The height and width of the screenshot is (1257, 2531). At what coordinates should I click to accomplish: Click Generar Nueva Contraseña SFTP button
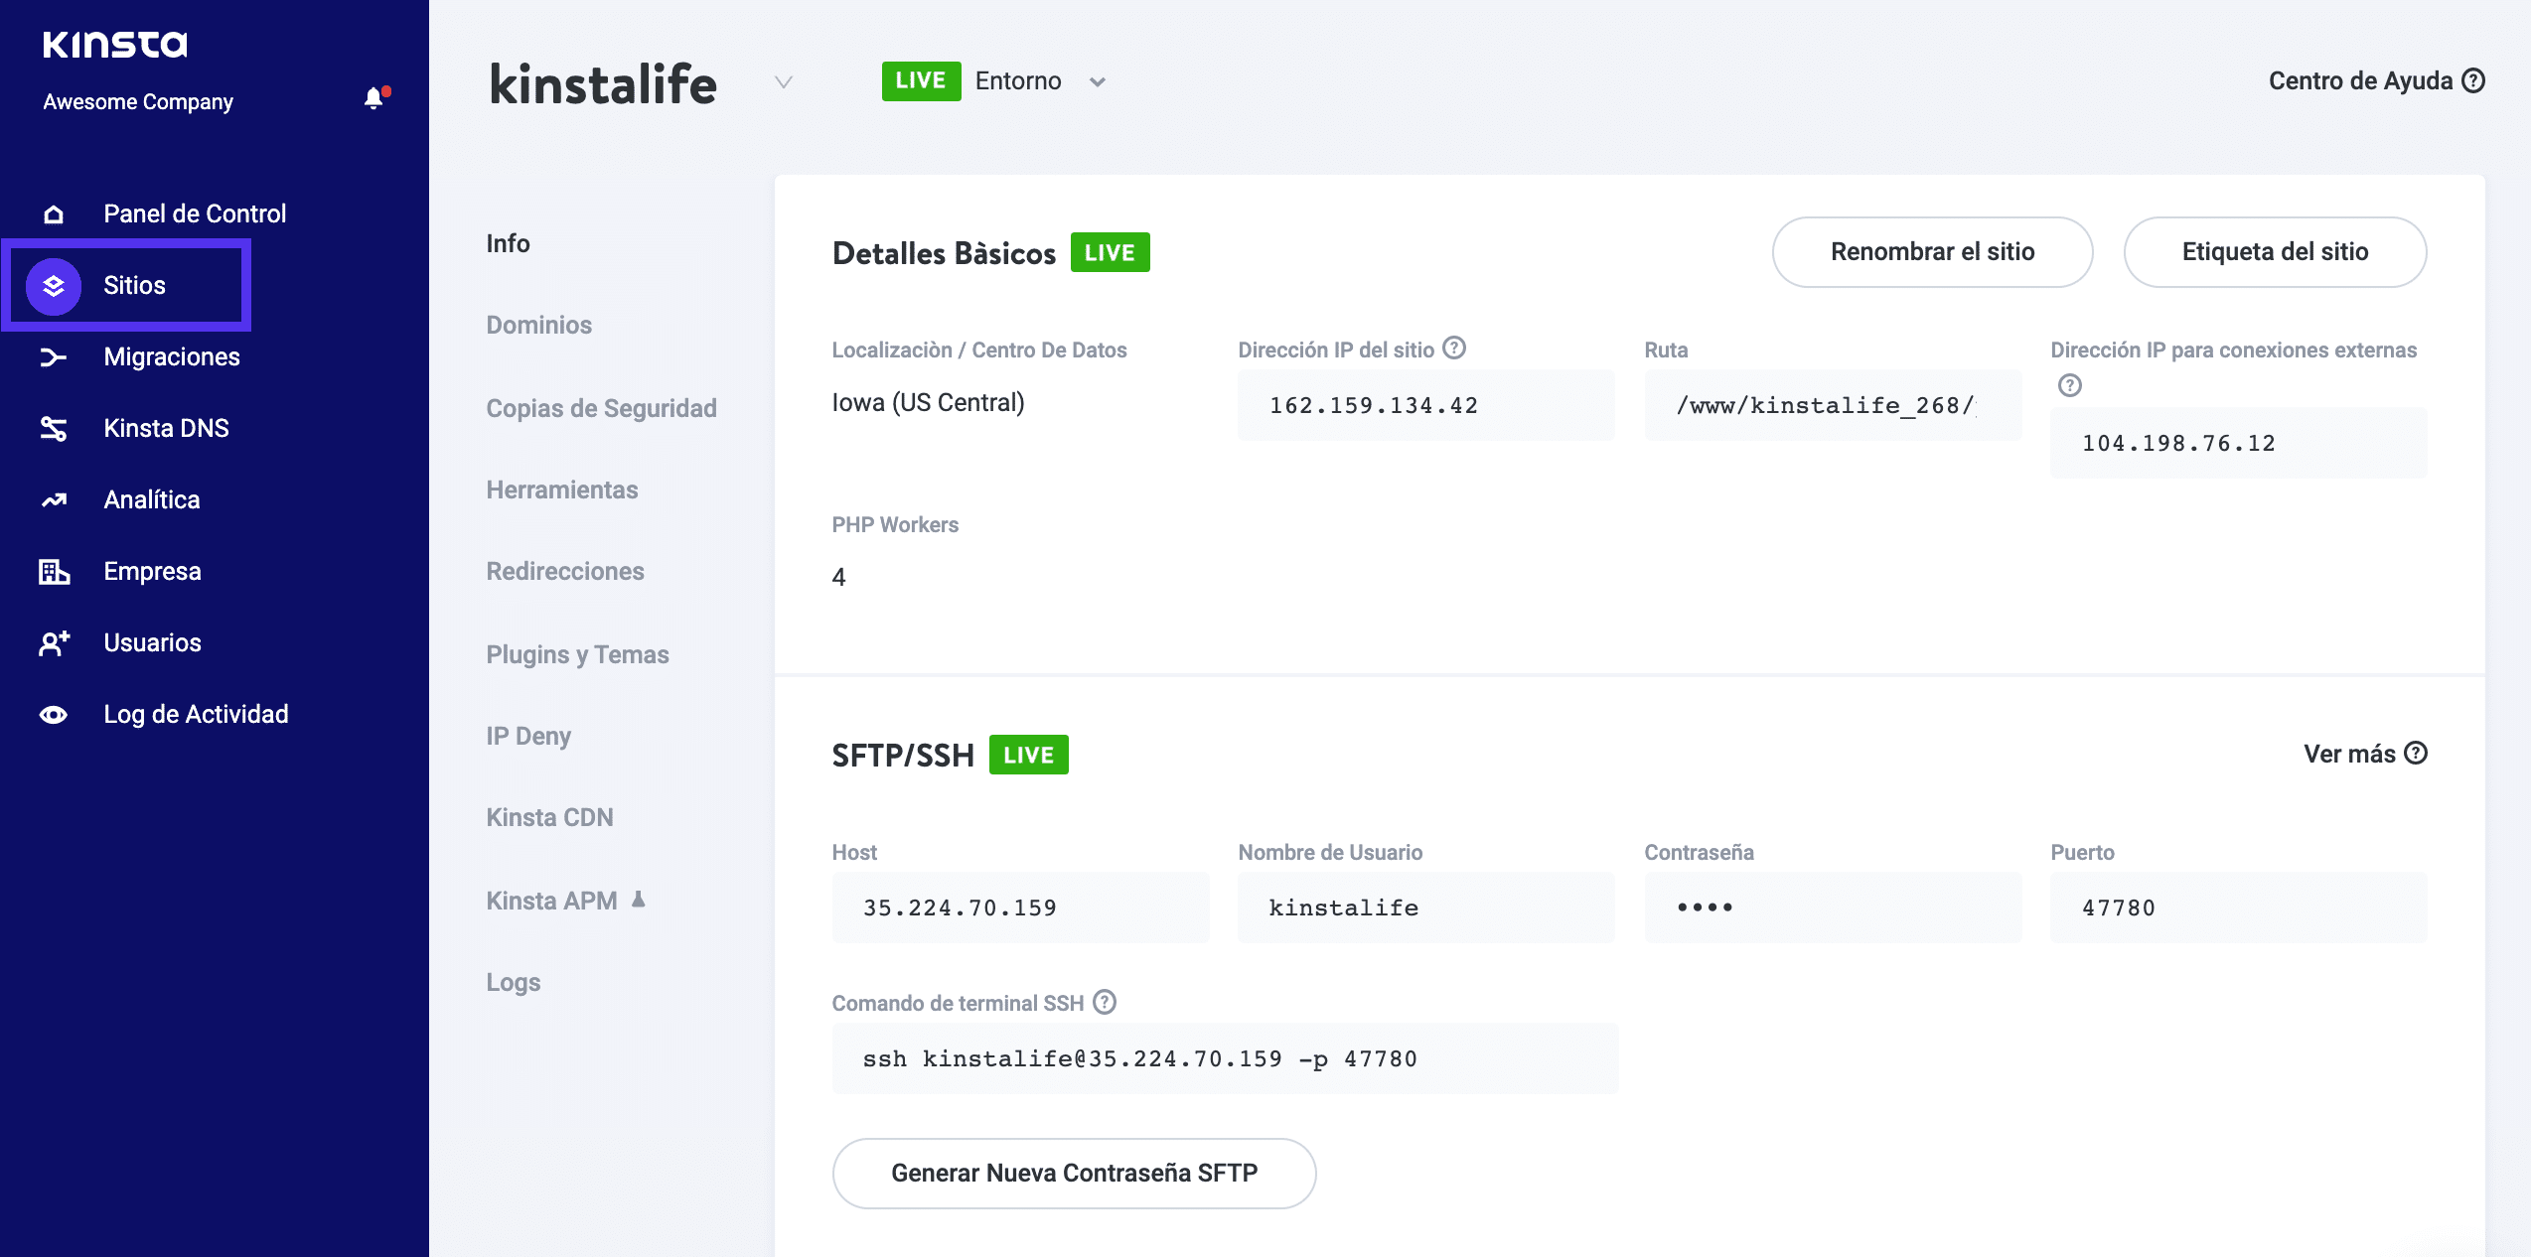1074,1173
